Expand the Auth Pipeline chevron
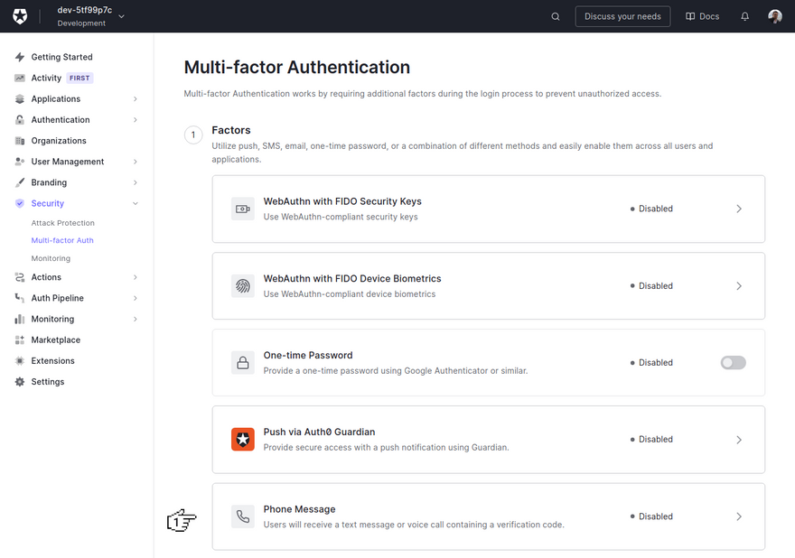The image size is (795, 558). (x=136, y=298)
